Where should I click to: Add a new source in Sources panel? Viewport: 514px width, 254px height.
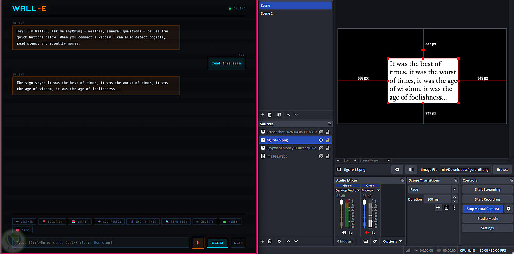(x=262, y=241)
